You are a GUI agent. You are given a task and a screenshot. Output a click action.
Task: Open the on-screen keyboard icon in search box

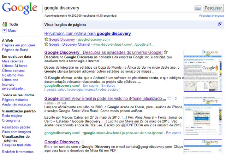[x=198, y=8]
